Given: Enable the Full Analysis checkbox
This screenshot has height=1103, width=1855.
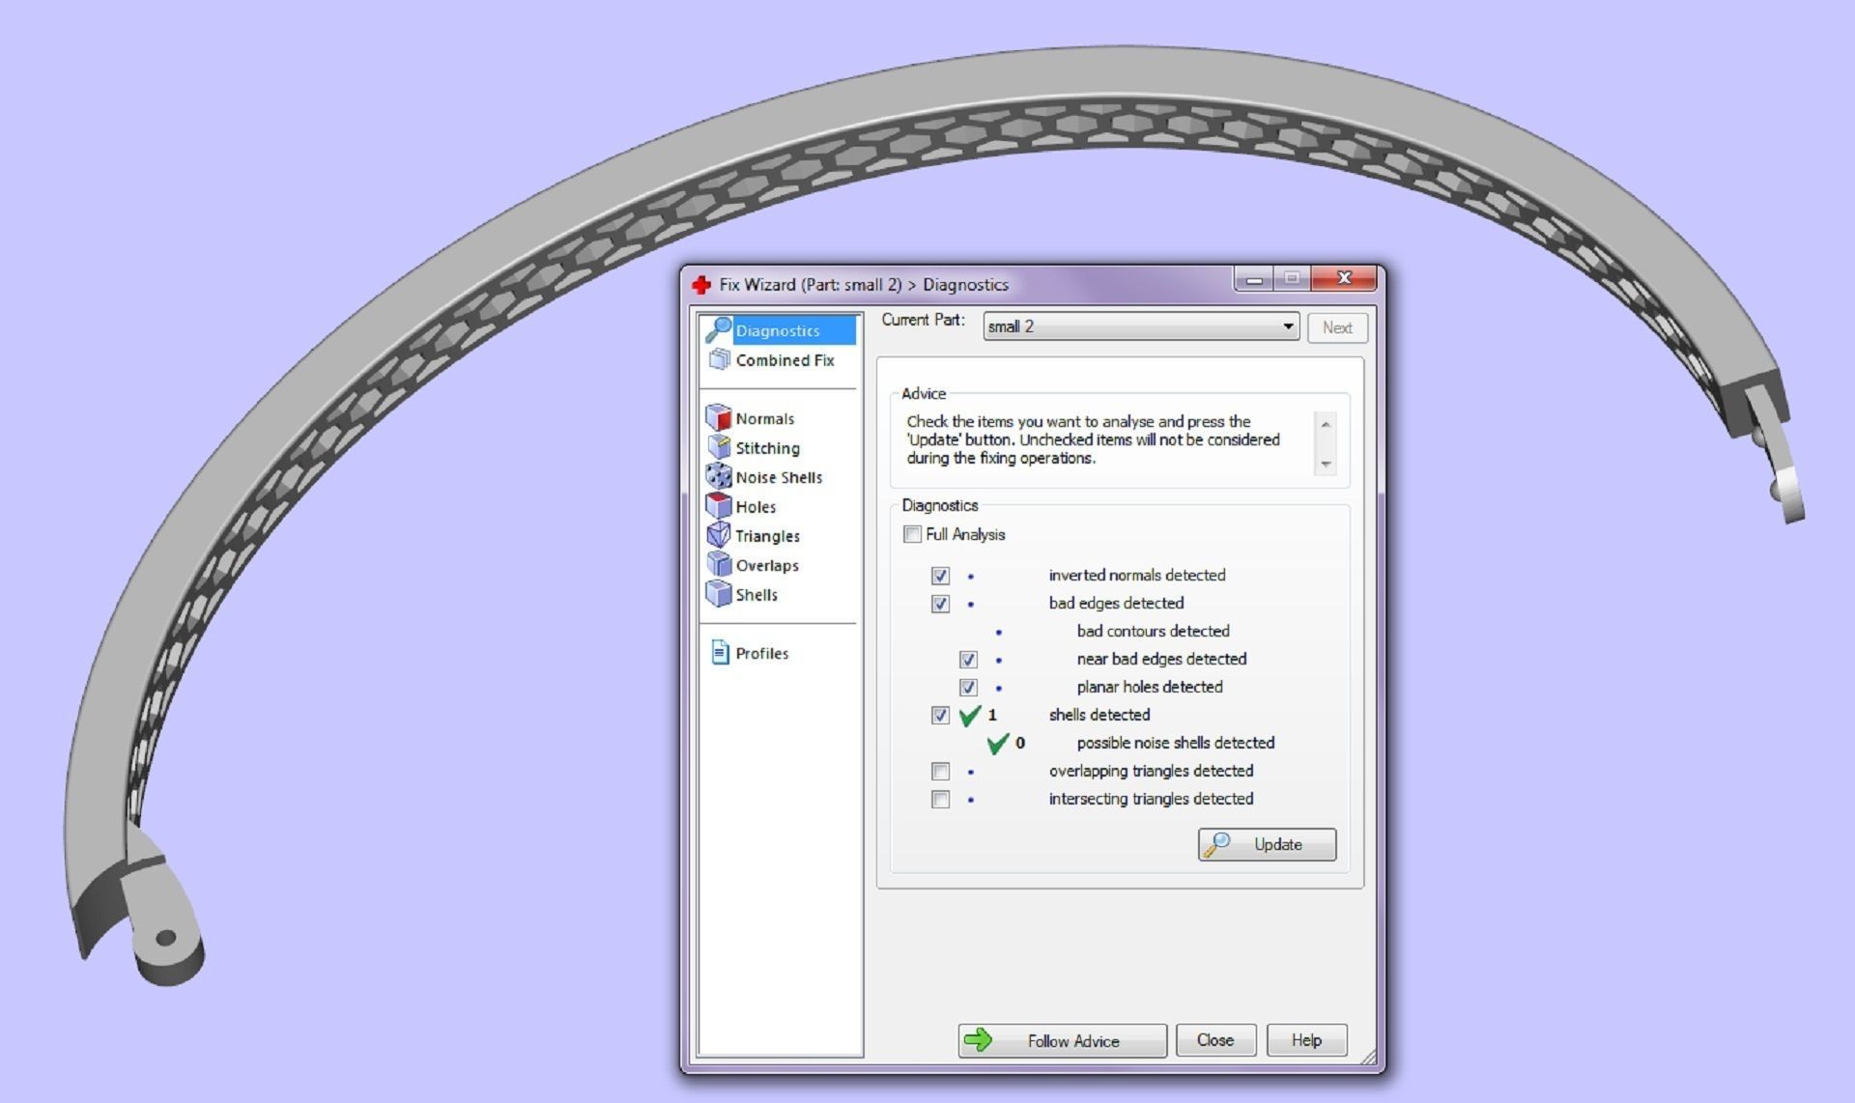Looking at the screenshot, I should pos(912,534).
